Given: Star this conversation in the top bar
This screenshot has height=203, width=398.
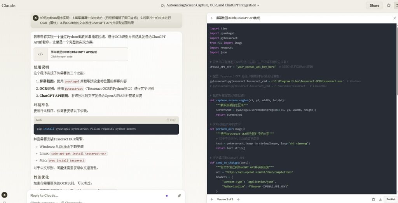Looking at the screenshot, I should pyautogui.click(x=389, y=5).
